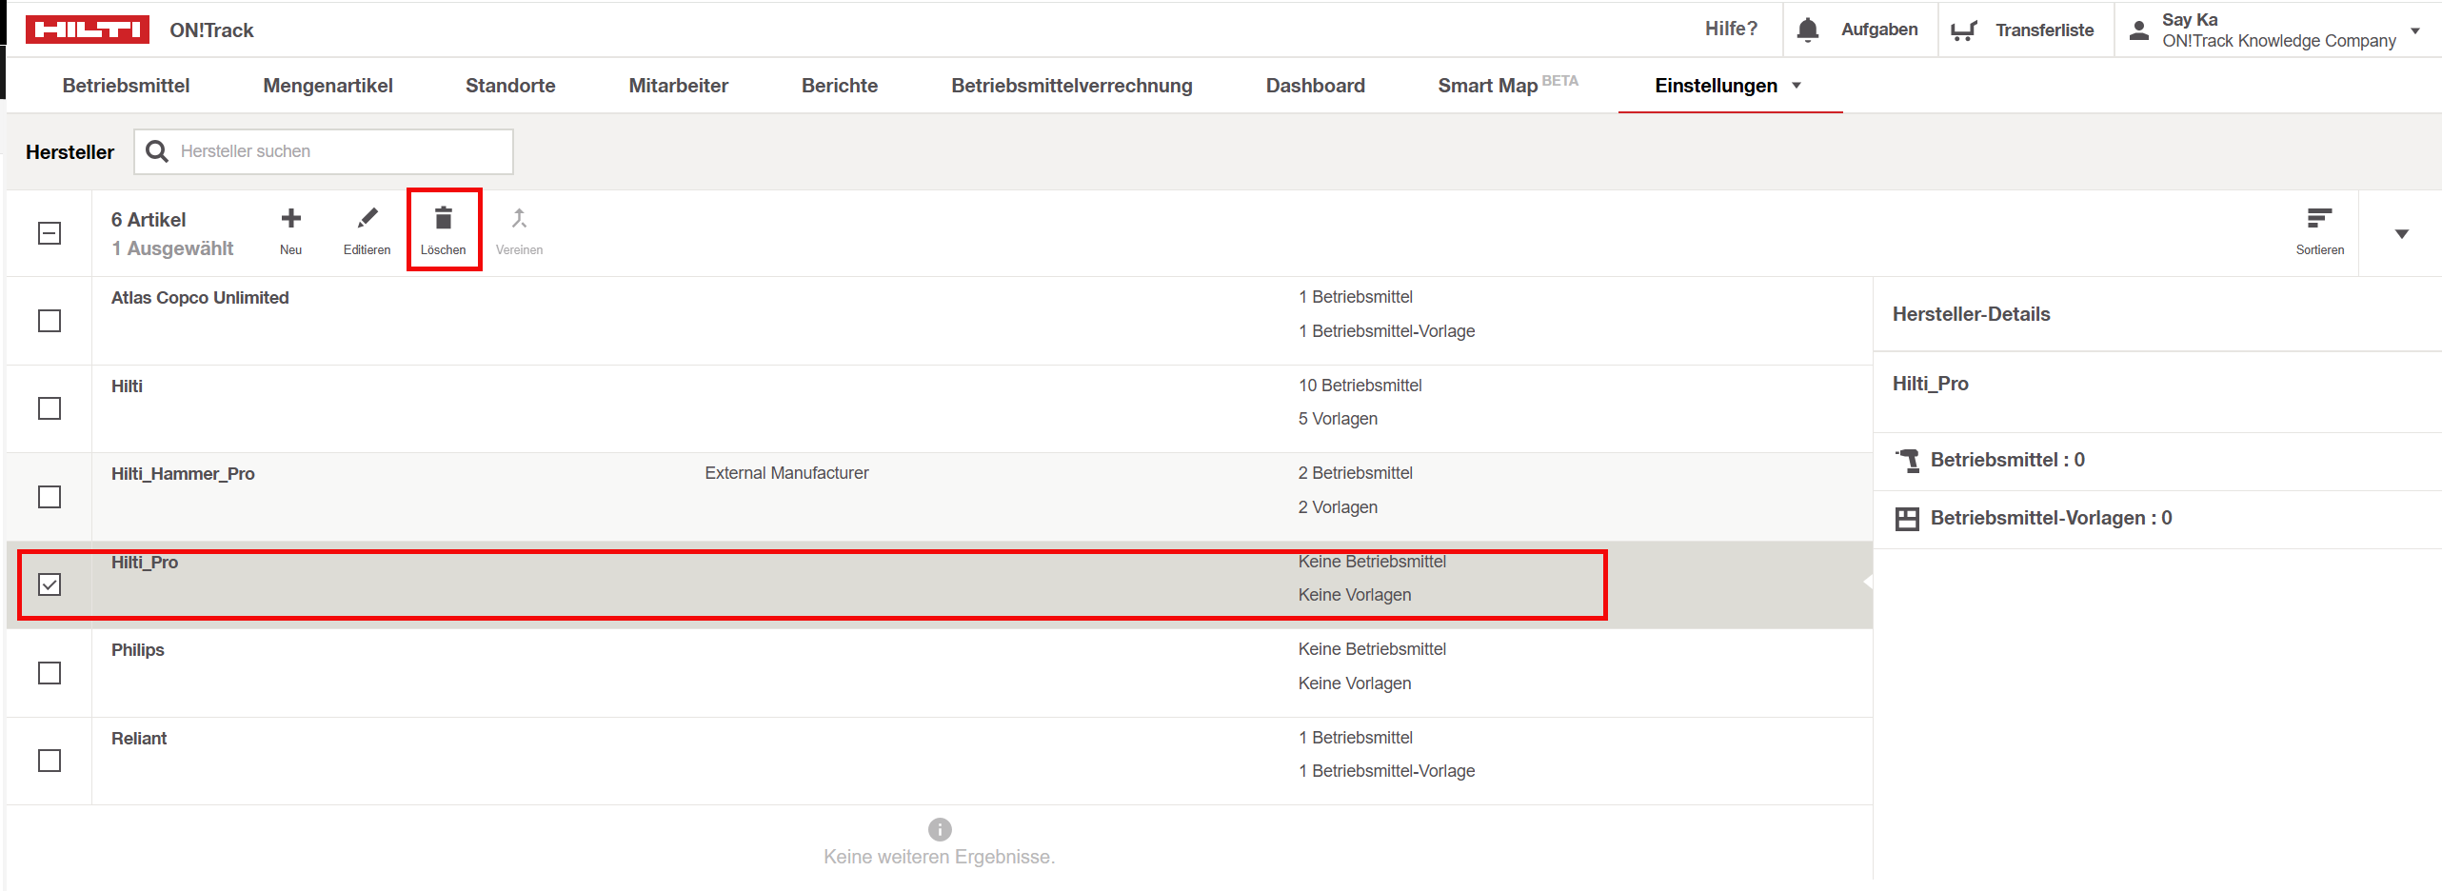Edit the selected manufacturer with Editieren
The width and height of the screenshot is (2442, 891).
click(367, 231)
